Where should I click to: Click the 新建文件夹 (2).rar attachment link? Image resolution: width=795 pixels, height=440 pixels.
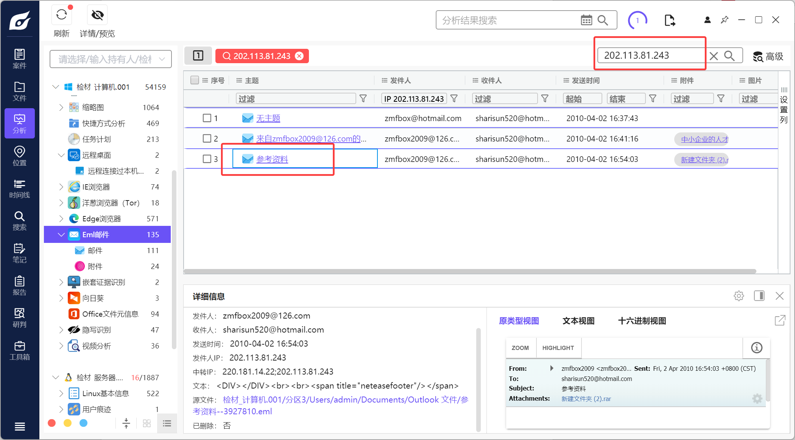pos(586,399)
